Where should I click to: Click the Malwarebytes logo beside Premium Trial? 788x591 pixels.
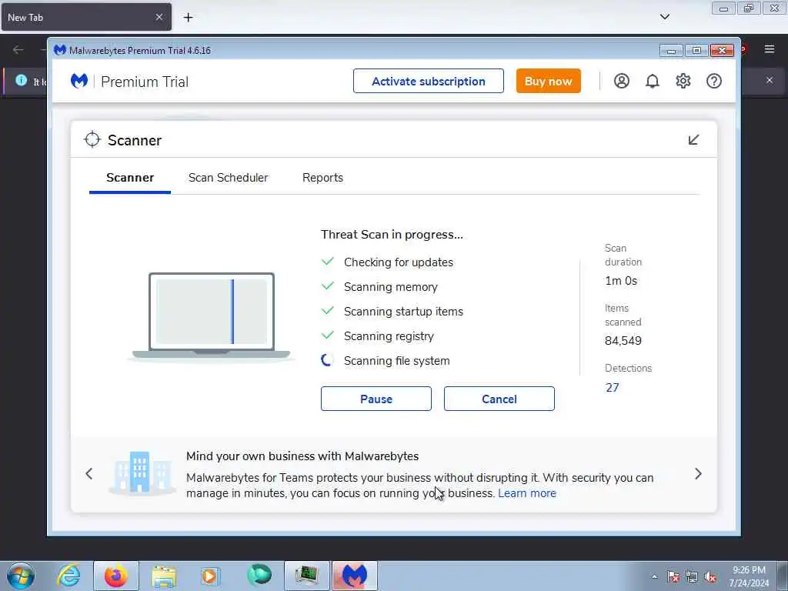(79, 81)
